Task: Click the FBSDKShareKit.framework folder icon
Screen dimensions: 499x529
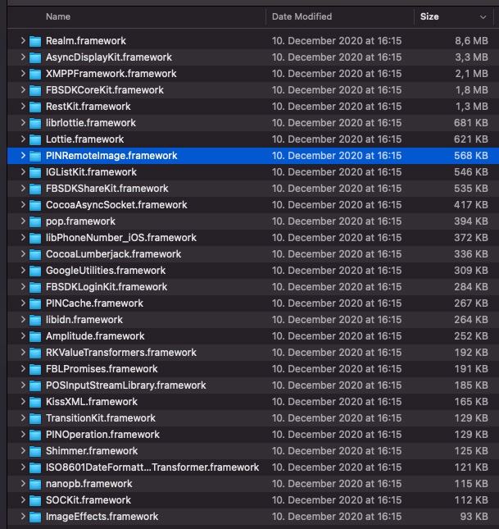Action: coord(35,189)
